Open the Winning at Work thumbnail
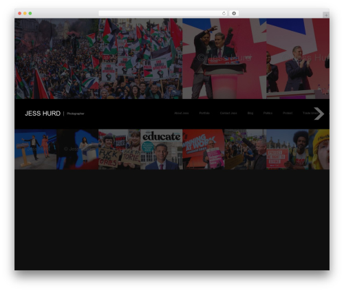 point(204,149)
